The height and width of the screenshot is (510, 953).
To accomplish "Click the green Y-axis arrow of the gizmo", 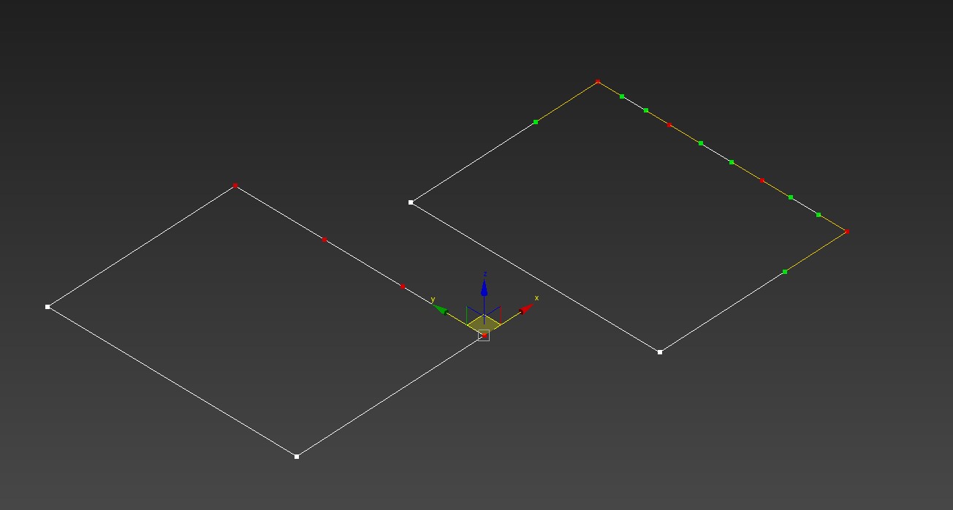I will click(441, 309).
